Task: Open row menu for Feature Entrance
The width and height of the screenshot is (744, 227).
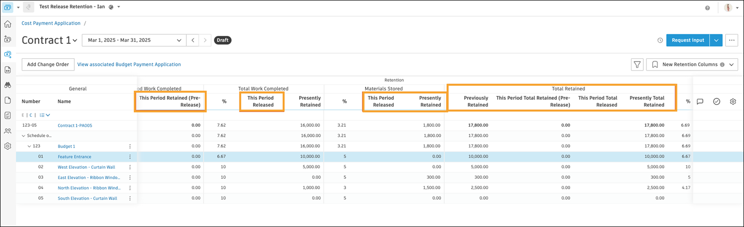Action: click(130, 156)
